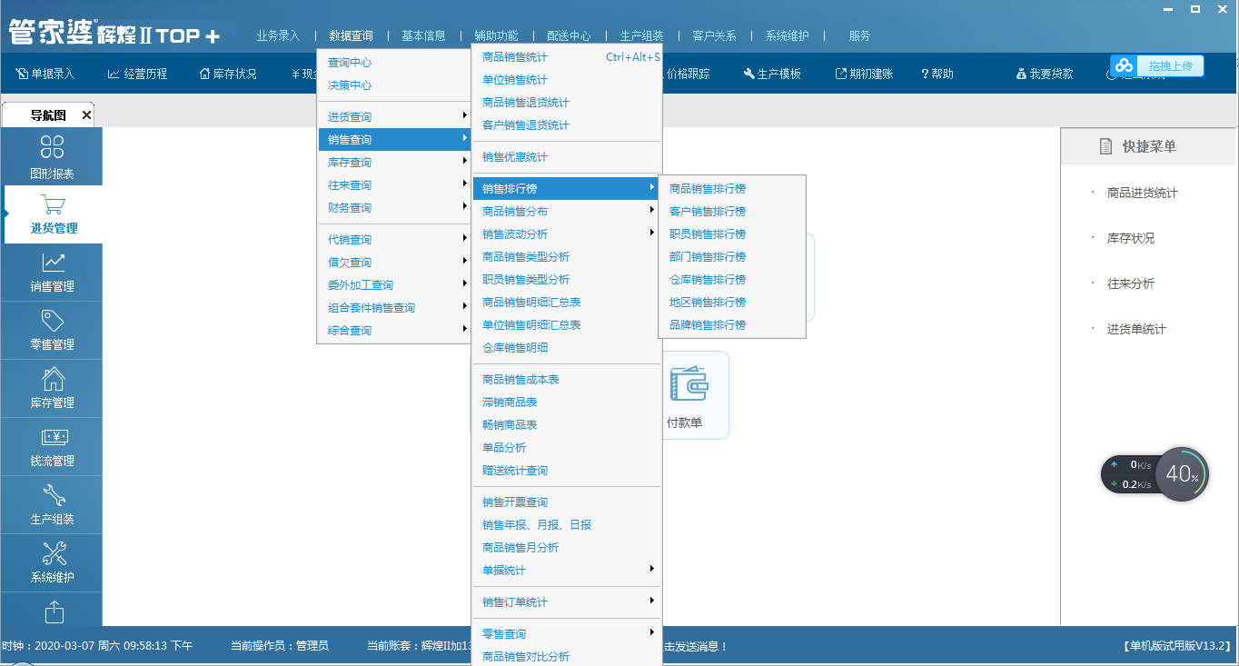Open 往来分析 shortcut link
1239x666 pixels.
click(1130, 283)
